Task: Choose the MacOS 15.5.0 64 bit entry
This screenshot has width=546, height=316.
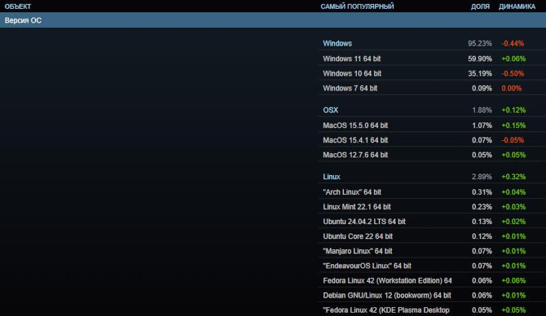Action: pos(355,125)
